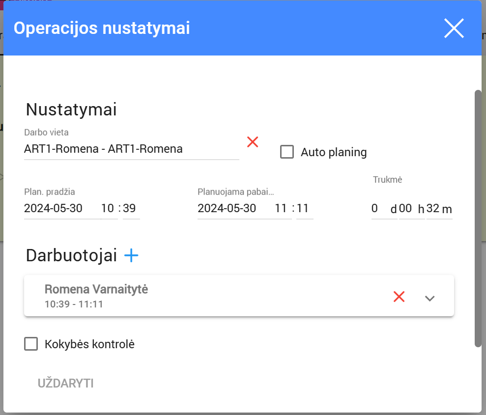
Task: Enable the Auto planing checkbox
Action: 287,152
